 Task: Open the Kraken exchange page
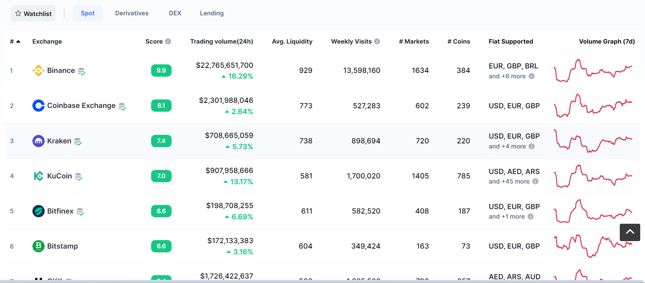(x=59, y=141)
